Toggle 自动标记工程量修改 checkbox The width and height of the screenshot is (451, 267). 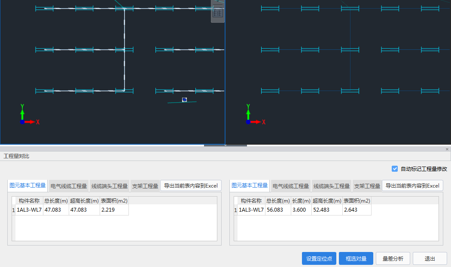[395, 169]
